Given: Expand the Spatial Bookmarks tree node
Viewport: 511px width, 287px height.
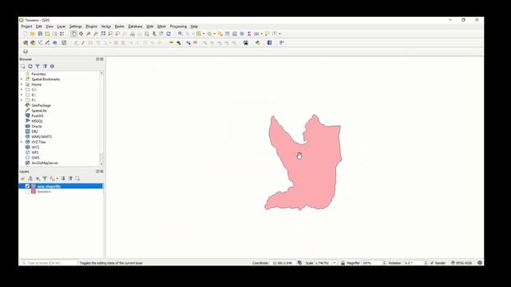Looking at the screenshot, I should pyautogui.click(x=22, y=80).
